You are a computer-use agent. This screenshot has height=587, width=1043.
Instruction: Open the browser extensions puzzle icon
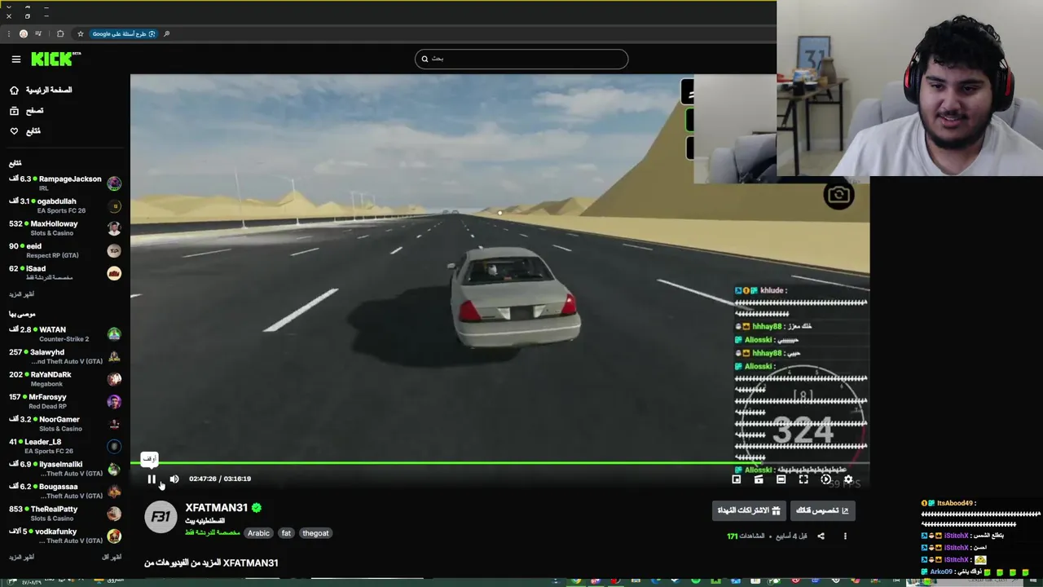point(60,34)
